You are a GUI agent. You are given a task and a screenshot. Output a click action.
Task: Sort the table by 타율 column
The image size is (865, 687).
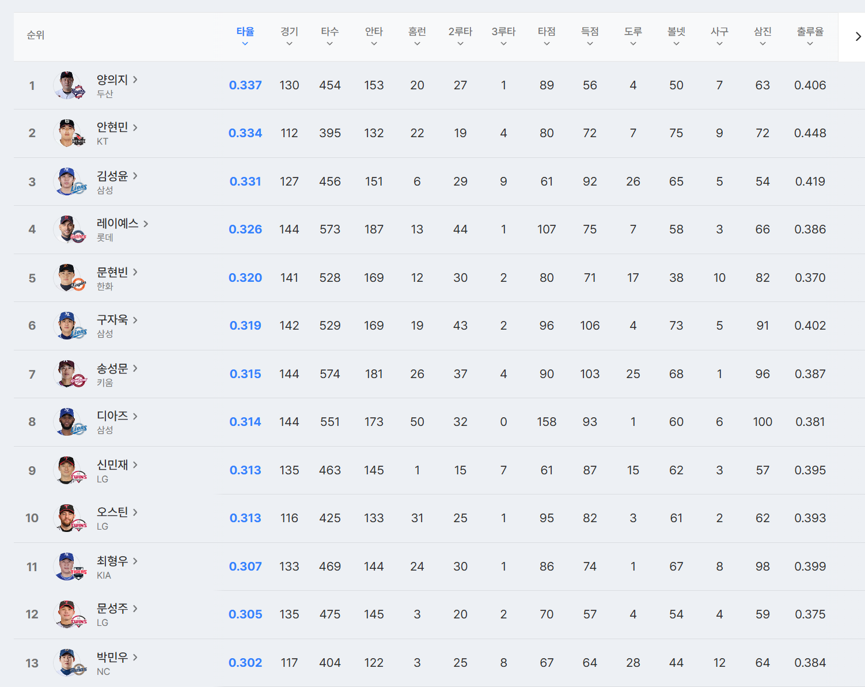click(x=245, y=36)
